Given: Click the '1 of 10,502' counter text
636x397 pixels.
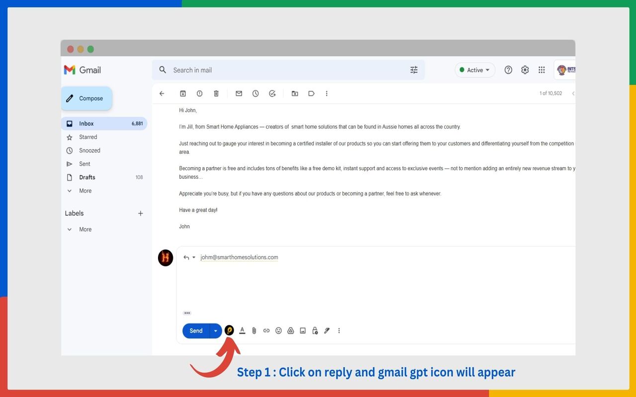Looking at the screenshot, I should (x=551, y=93).
